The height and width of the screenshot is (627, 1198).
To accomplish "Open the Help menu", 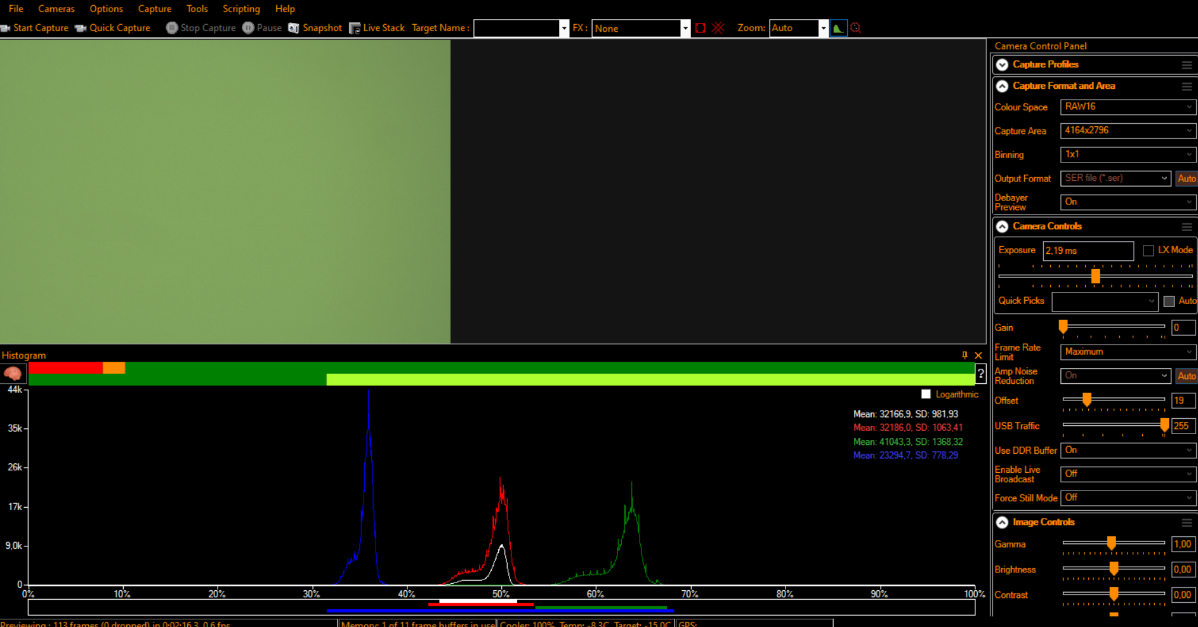I will (x=285, y=9).
